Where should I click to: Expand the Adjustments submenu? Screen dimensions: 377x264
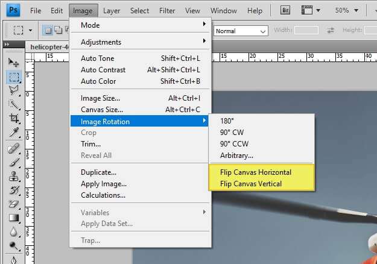141,42
